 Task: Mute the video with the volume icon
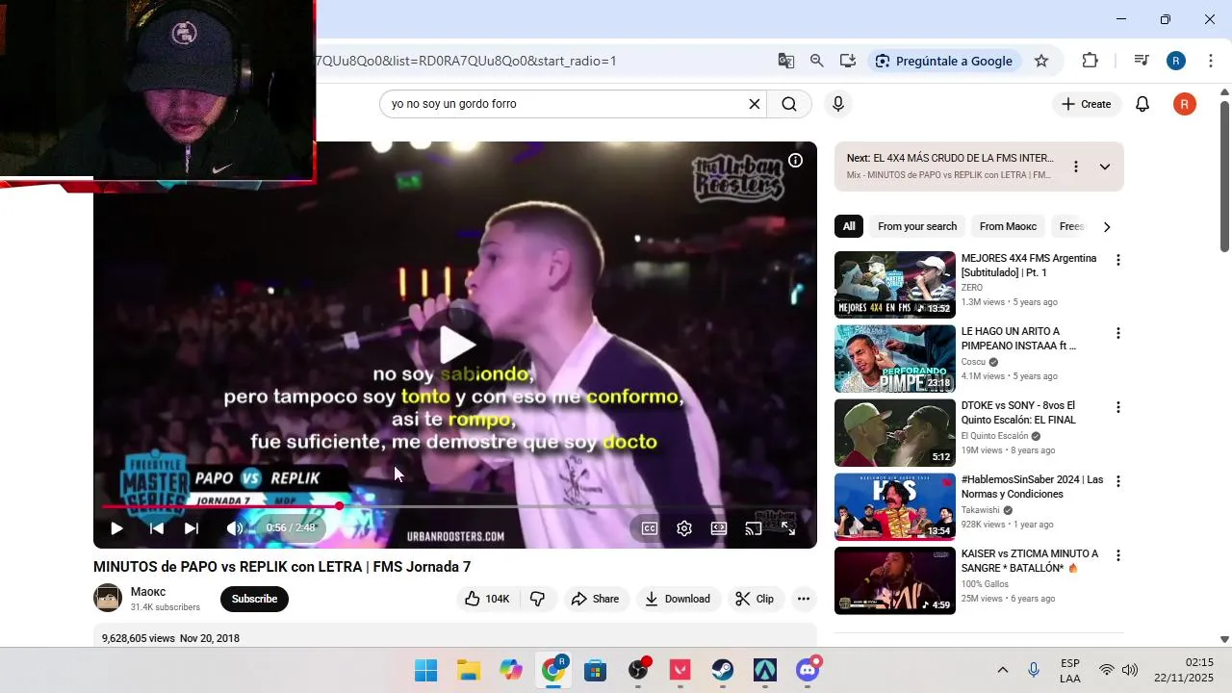(x=235, y=528)
